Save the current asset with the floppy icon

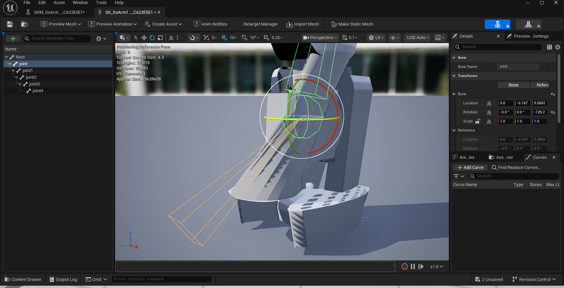coord(10,24)
